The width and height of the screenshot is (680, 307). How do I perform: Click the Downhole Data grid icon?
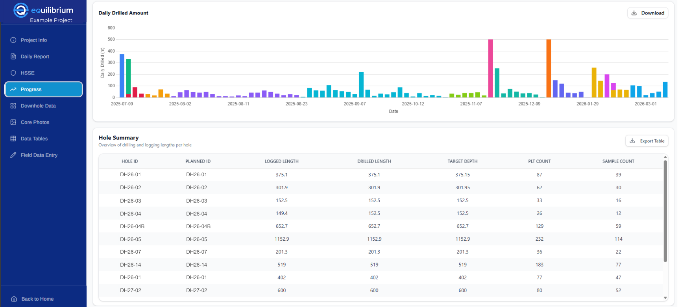tap(13, 106)
